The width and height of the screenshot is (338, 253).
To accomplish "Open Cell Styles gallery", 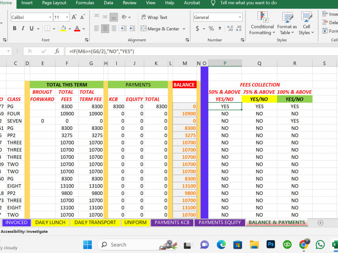I will click(306, 23).
